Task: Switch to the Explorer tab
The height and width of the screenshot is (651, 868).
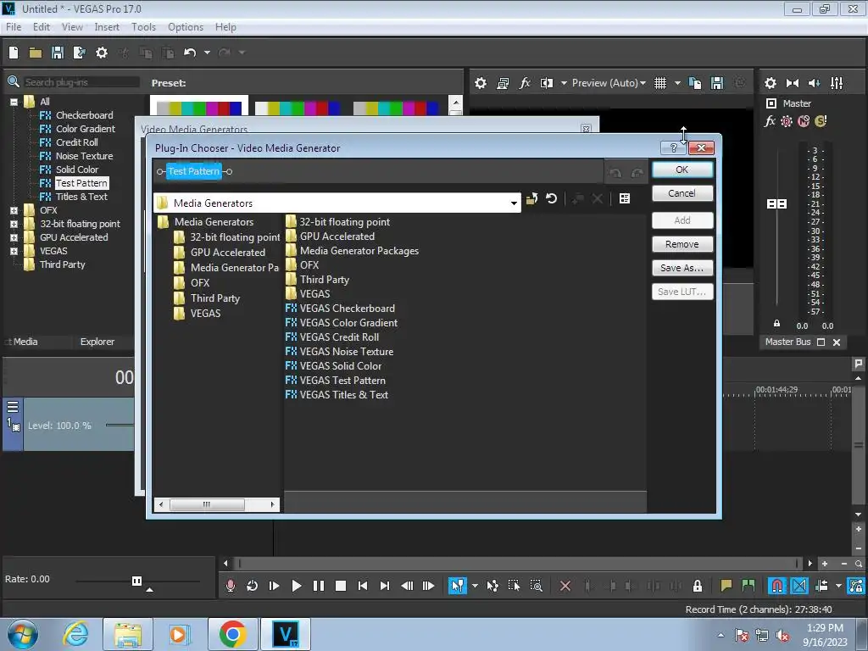Action: click(x=97, y=342)
